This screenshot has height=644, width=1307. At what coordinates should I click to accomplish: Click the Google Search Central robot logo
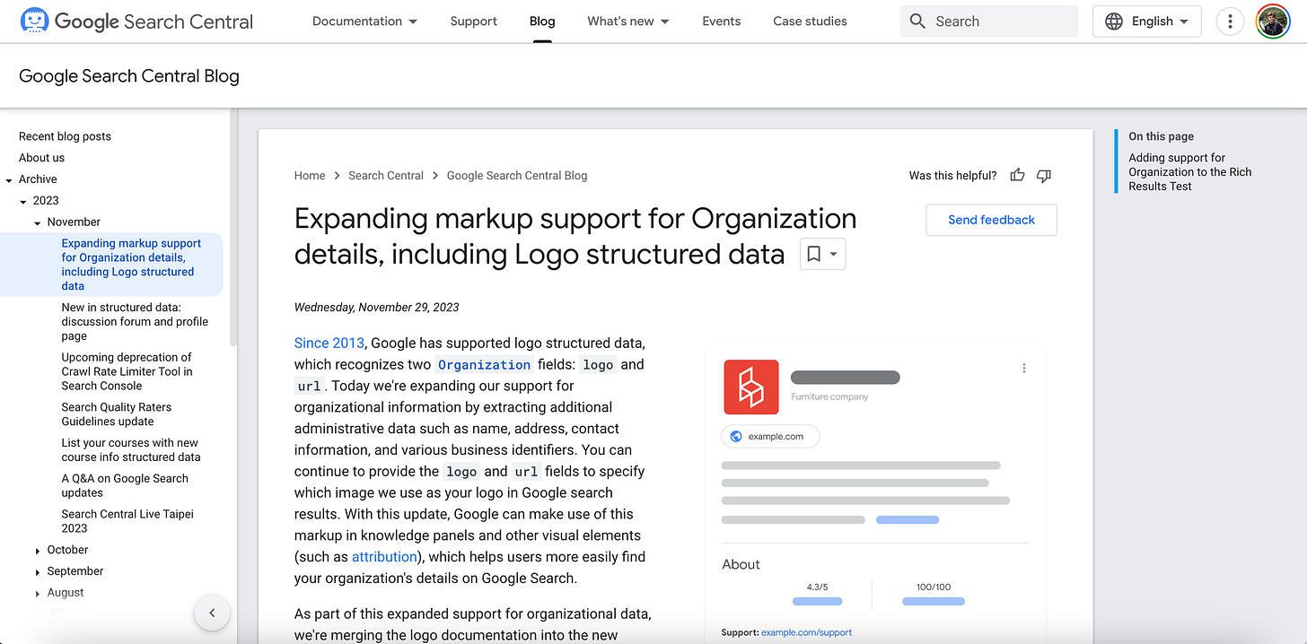[34, 21]
